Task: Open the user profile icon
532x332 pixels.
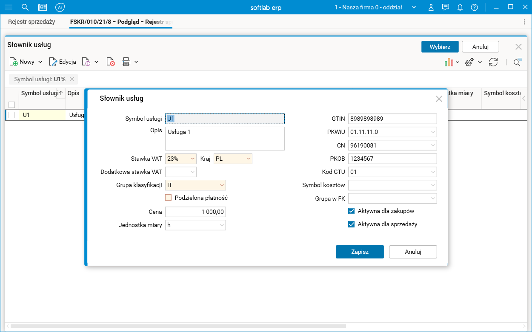Action: click(431, 7)
